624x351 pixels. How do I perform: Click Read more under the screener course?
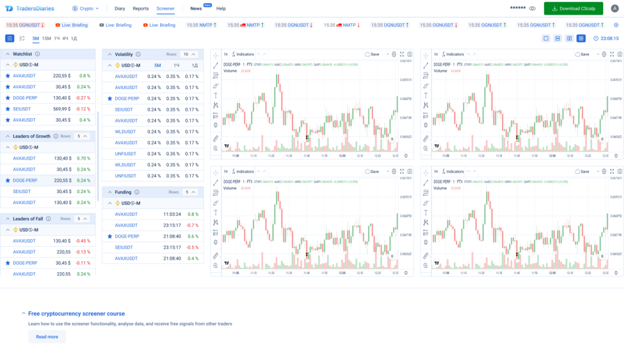pos(47,336)
